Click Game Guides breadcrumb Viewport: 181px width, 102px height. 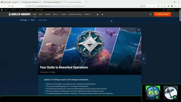(x=43, y=20)
